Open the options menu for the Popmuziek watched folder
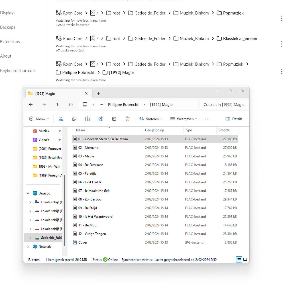 282,18
